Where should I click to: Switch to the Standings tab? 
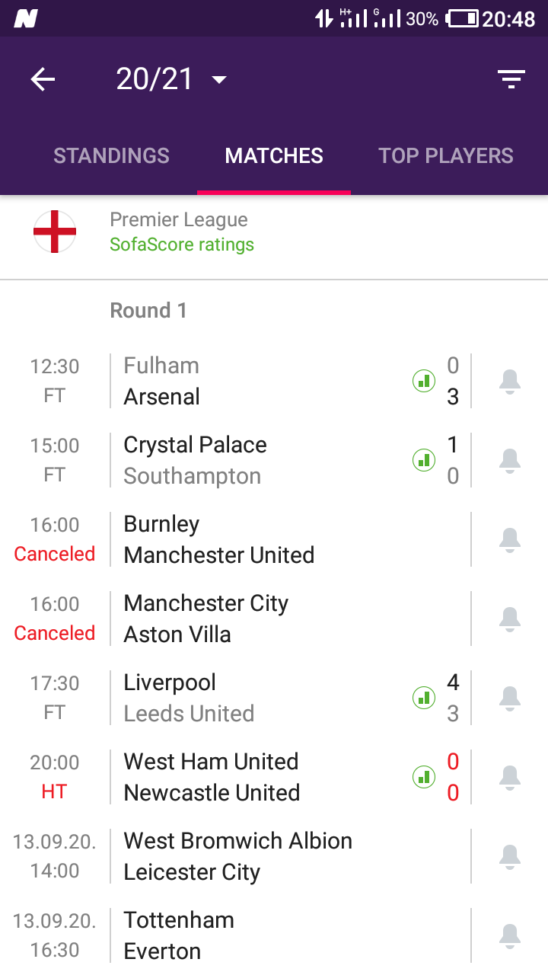[111, 155]
